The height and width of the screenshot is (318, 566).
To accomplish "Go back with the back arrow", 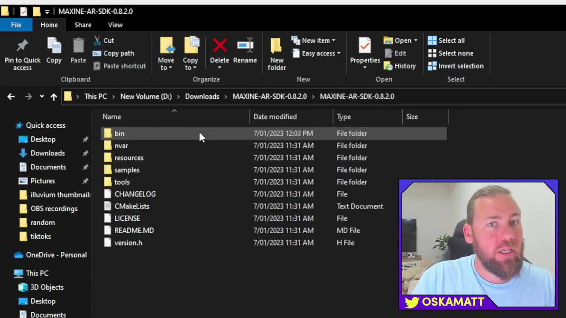I will (x=11, y=96).
